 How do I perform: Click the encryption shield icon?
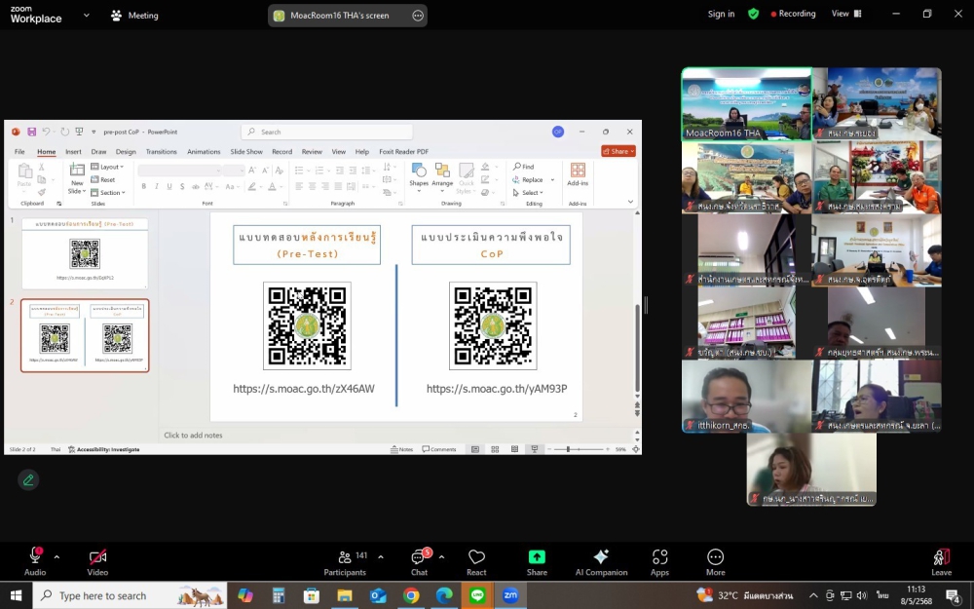tap(753, 15)
